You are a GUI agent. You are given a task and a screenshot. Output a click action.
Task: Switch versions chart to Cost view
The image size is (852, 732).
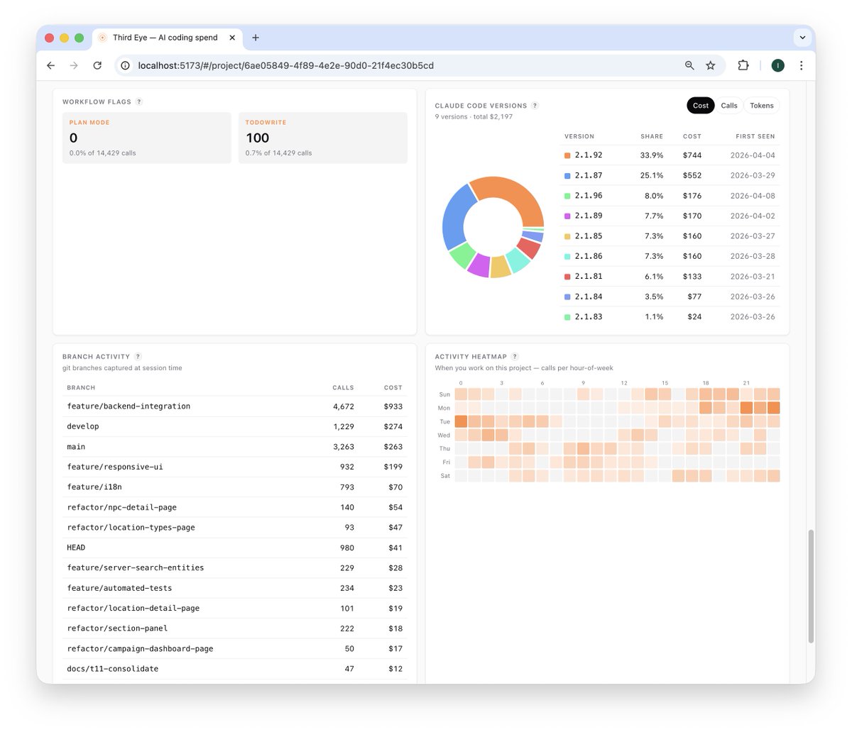point(701,106)
